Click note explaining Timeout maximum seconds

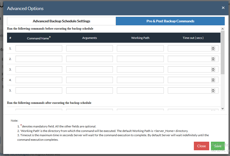point(113,137)
